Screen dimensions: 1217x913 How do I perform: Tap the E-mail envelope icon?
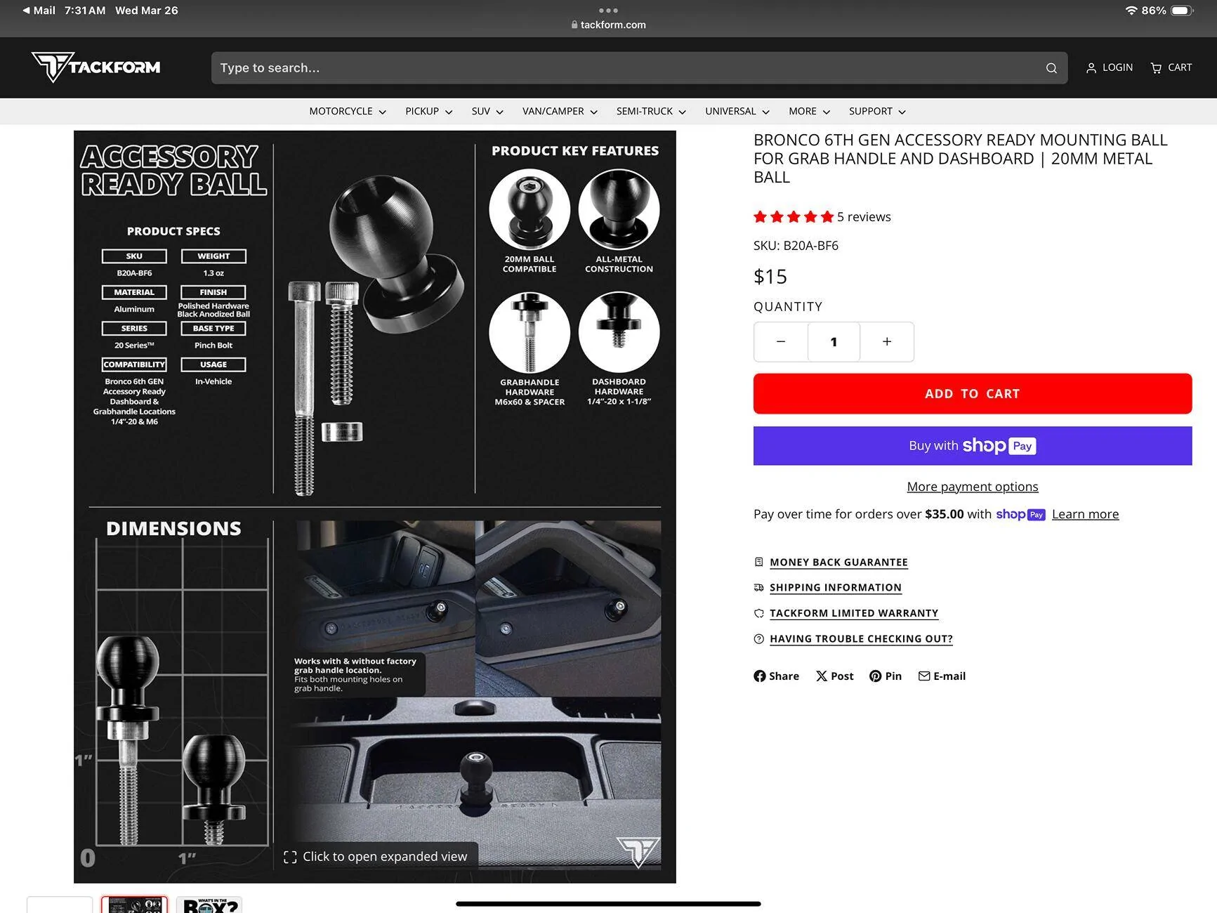pos(924,676)
